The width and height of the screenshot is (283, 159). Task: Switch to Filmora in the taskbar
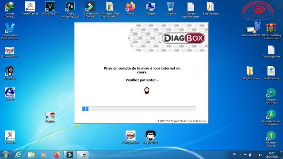click(70, 155)
